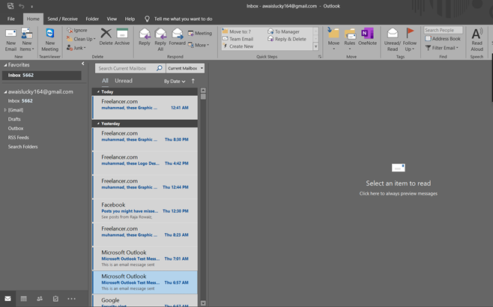Open Follow Up flag menu
Image resolution: width=493 pixels, height=307 pixels.
point(410,40)
